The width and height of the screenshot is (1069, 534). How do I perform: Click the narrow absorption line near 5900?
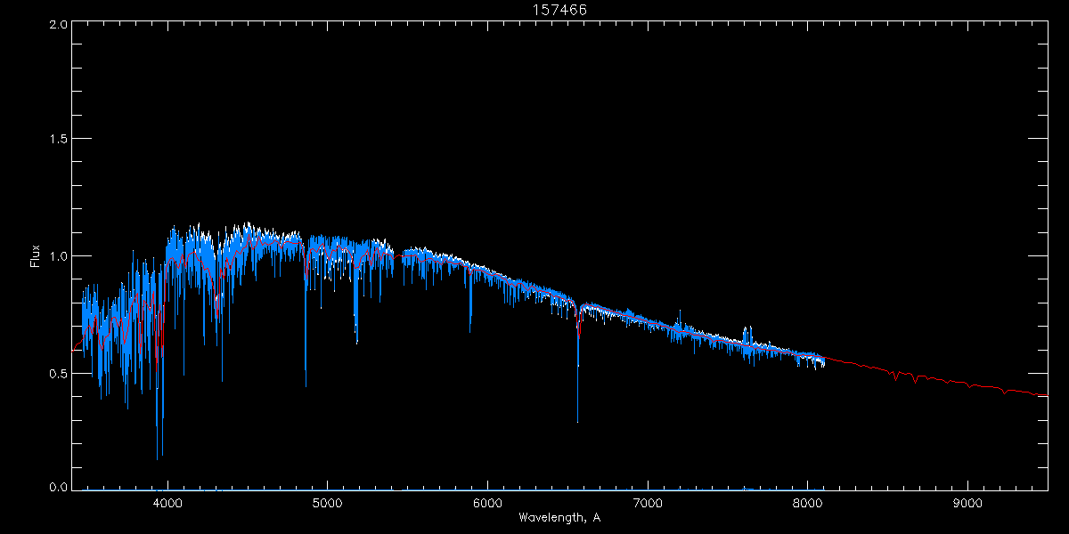[470, 329]
